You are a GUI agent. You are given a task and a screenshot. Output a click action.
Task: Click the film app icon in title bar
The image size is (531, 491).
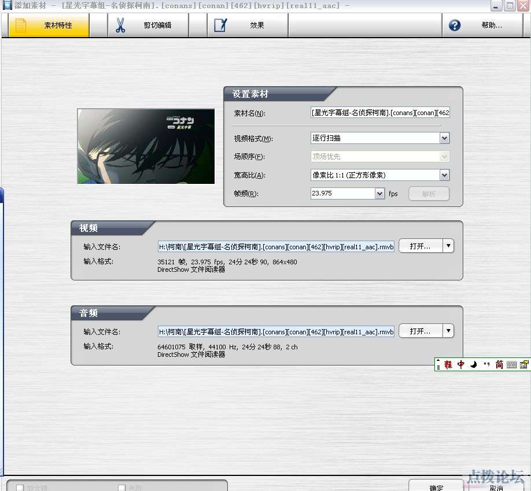point(7,5)
